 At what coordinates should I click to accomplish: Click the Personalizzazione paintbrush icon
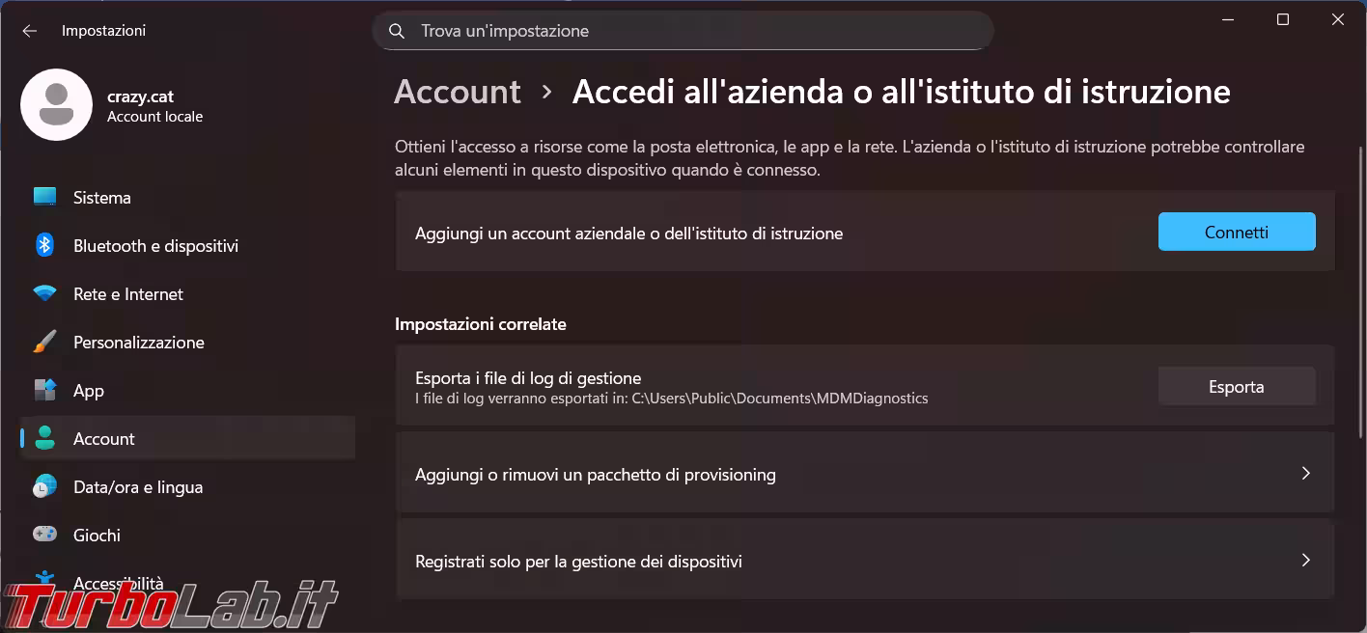point(44,342)
